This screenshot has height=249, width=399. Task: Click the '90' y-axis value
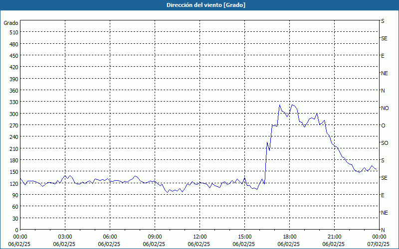point(15,195)
